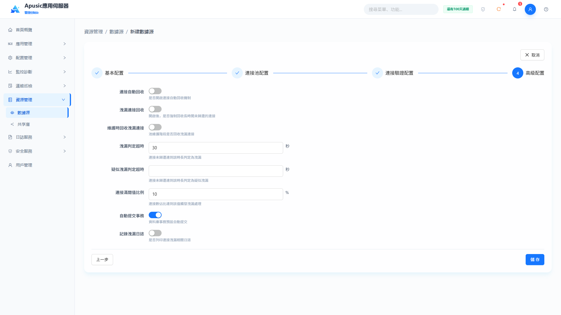Collapse the 資源管理 menu chevron
This screenshot has height=315, width=561.
point(63,100)
